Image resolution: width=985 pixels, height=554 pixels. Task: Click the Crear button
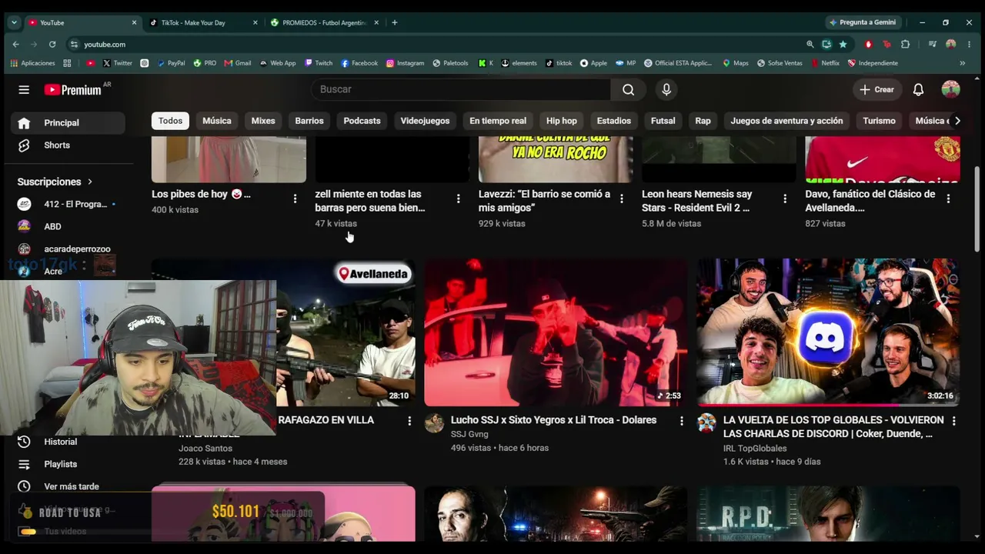(x=876, y=90)
